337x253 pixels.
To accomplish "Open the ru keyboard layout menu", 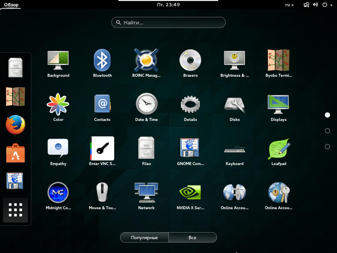I will click(289, 5).
